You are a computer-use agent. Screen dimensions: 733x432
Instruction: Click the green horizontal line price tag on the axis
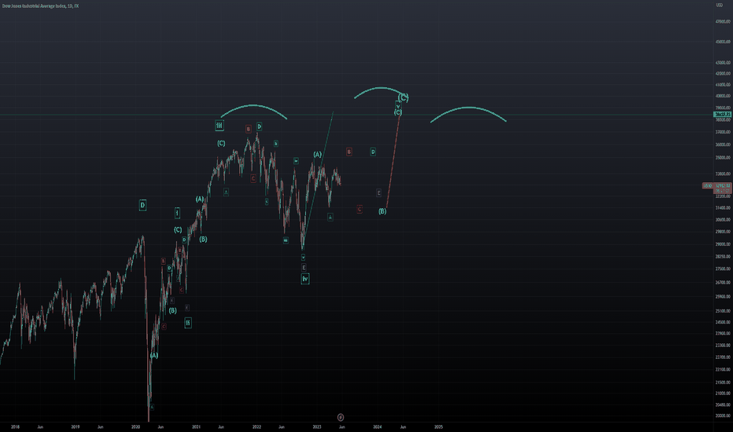(x=722, y=115)
